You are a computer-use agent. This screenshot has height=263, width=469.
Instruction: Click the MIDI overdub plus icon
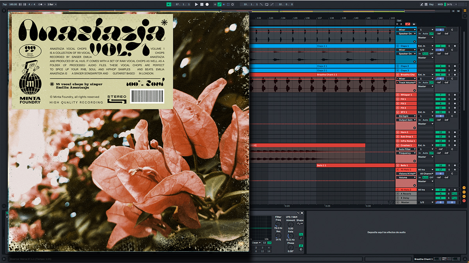(x=214, y=4)
